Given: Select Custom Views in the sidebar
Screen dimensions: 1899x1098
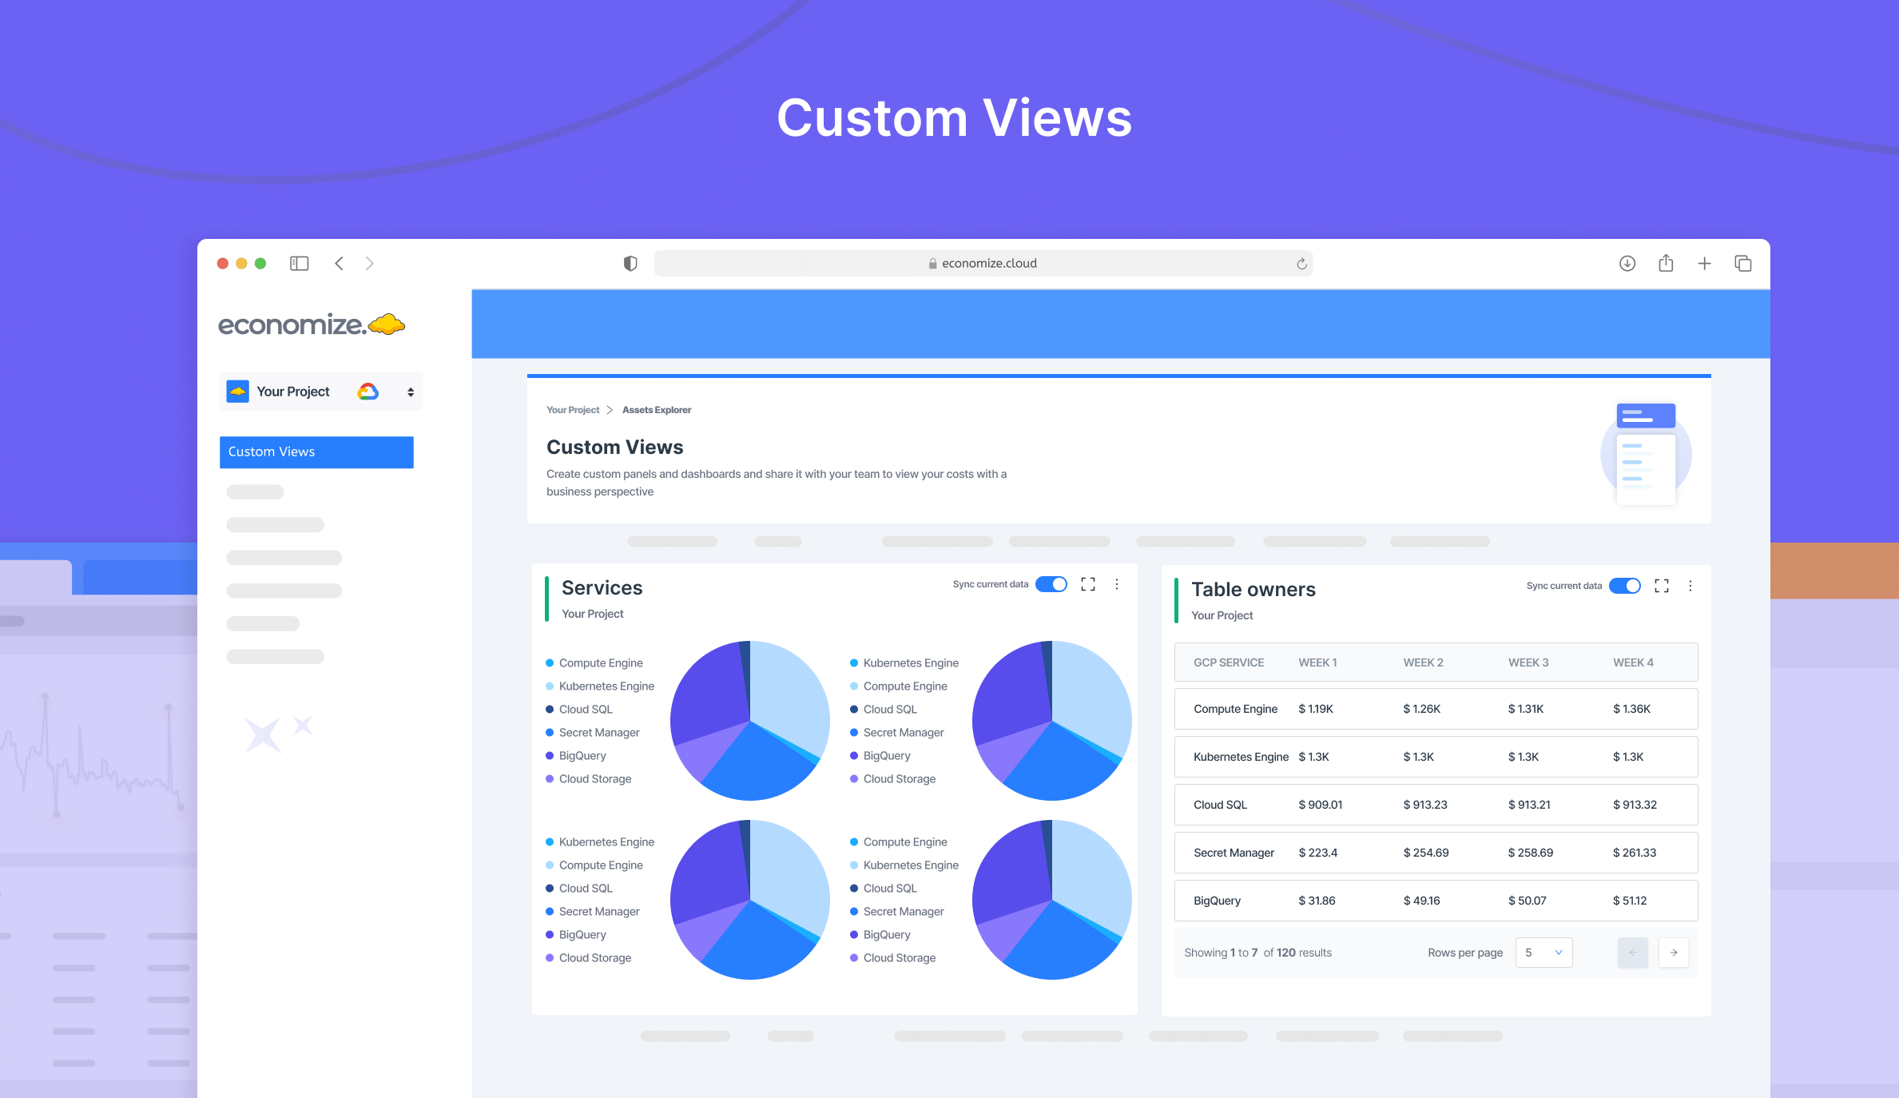Looking at the screenshot, I should (x=316, y=452).
